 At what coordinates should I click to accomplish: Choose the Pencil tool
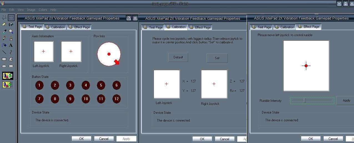4,38
